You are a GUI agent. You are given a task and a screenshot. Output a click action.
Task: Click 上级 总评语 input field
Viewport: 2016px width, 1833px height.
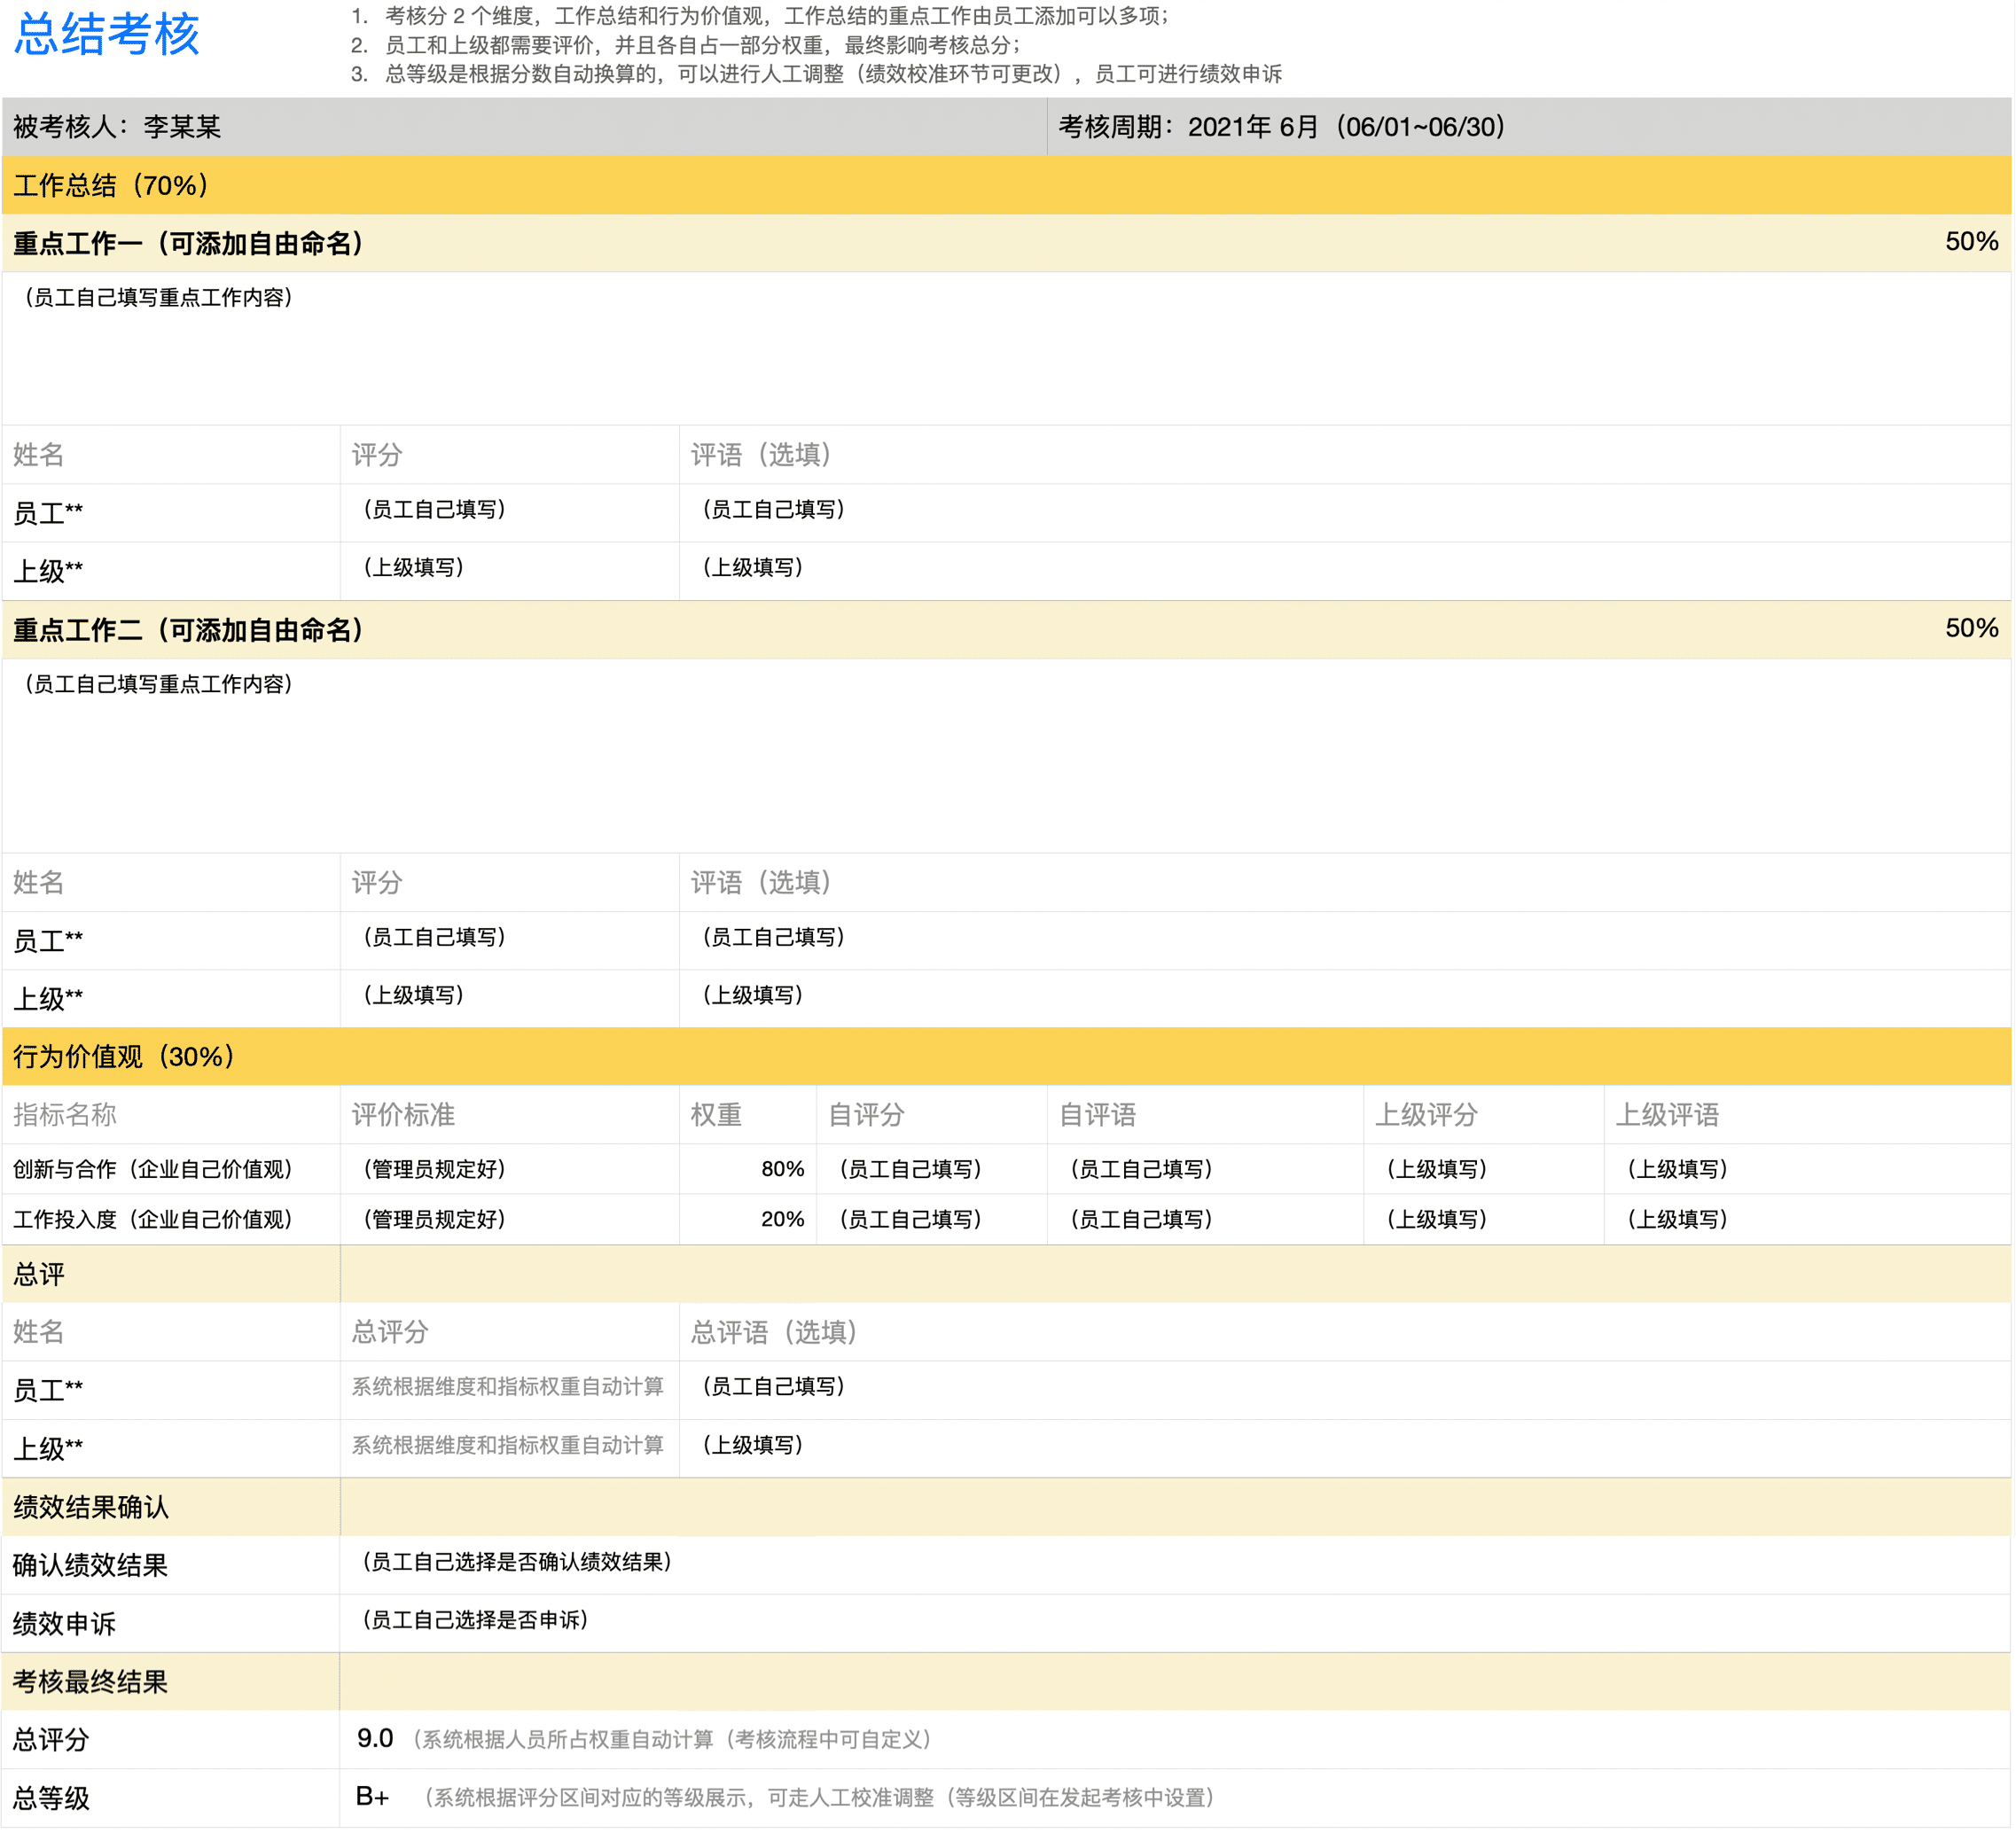[1345, 1448]
